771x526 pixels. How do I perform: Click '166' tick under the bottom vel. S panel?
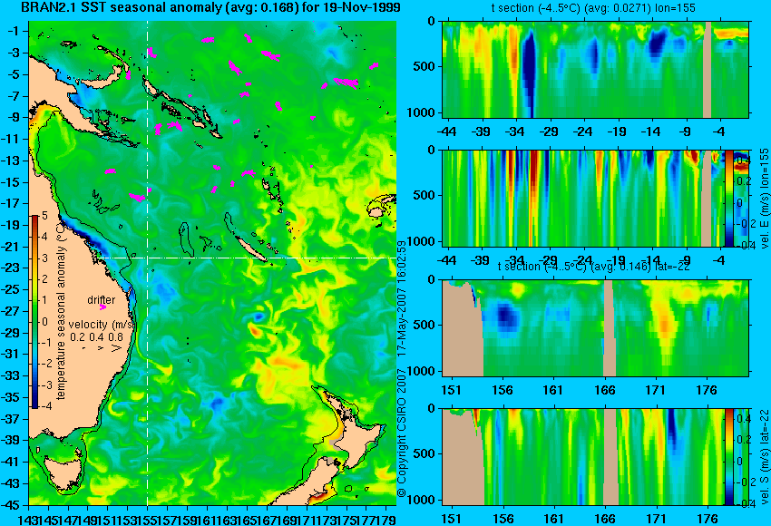(604, 519)
